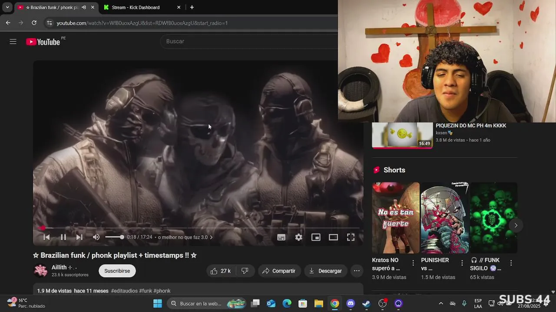Seek on the video progress bar
The height and width of the screenshot is (312, 556).
(x=198, y=228)
